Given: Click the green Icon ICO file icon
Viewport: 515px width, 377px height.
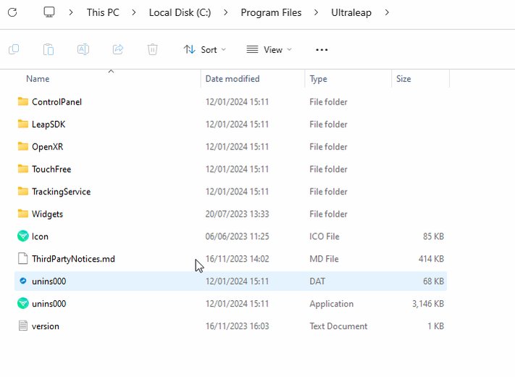Looking at the screenshot, I should click(23, 236).
